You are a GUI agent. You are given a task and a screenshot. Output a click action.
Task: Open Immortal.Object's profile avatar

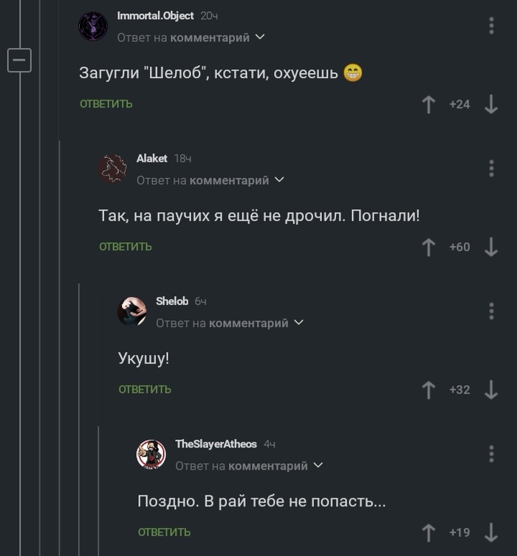point(93,26)
